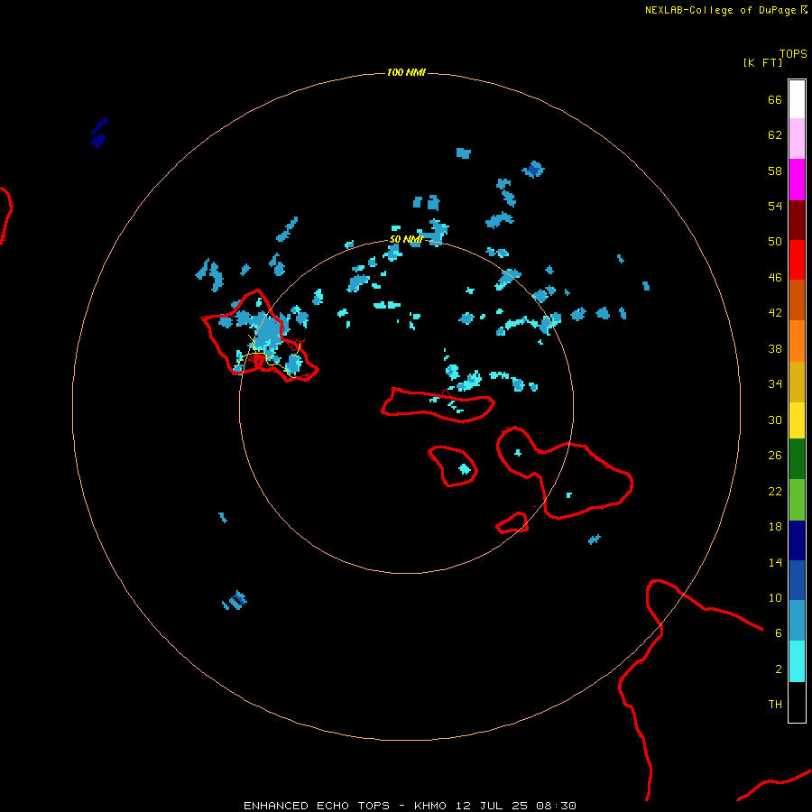The width and height of the screenshot is (812, 812).
Task: Click the black TH threshold swatch
Action: (797, 702)
